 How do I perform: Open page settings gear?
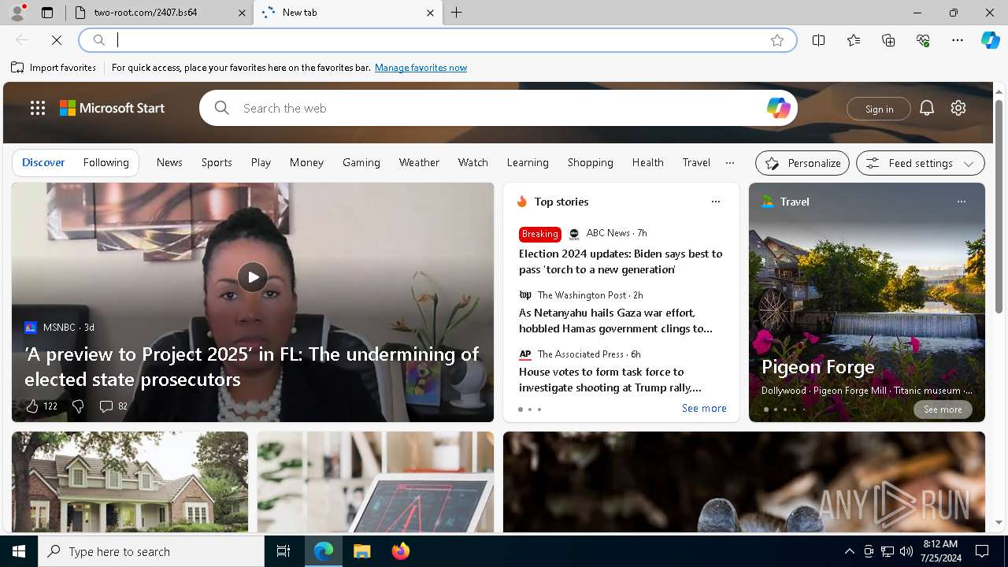(x=958, y=108)
